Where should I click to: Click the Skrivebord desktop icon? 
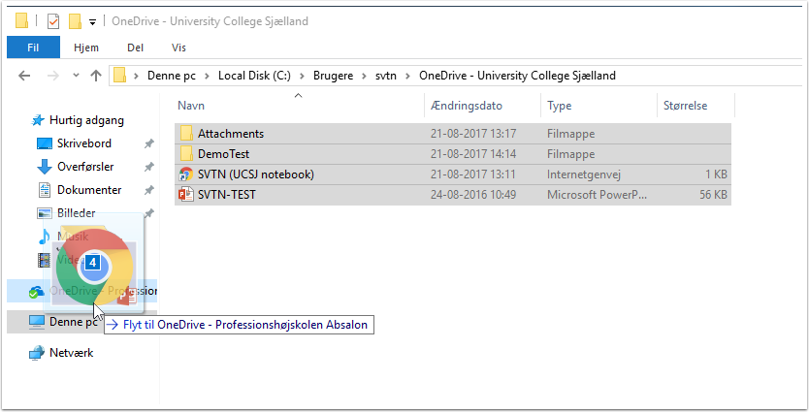(x=45, y=143)
